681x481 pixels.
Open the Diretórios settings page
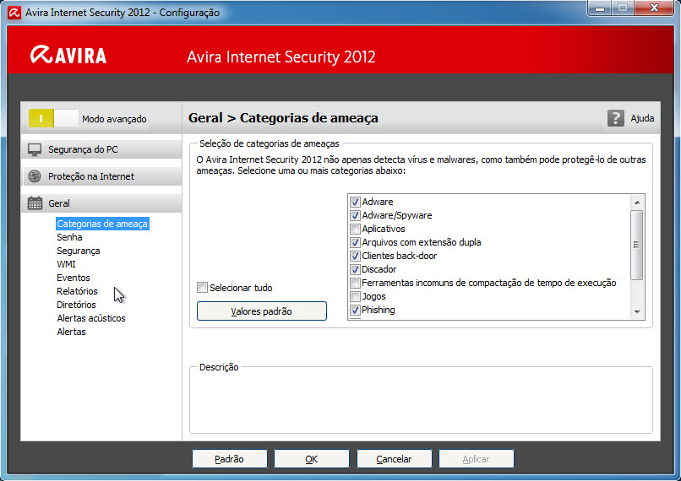76,305
